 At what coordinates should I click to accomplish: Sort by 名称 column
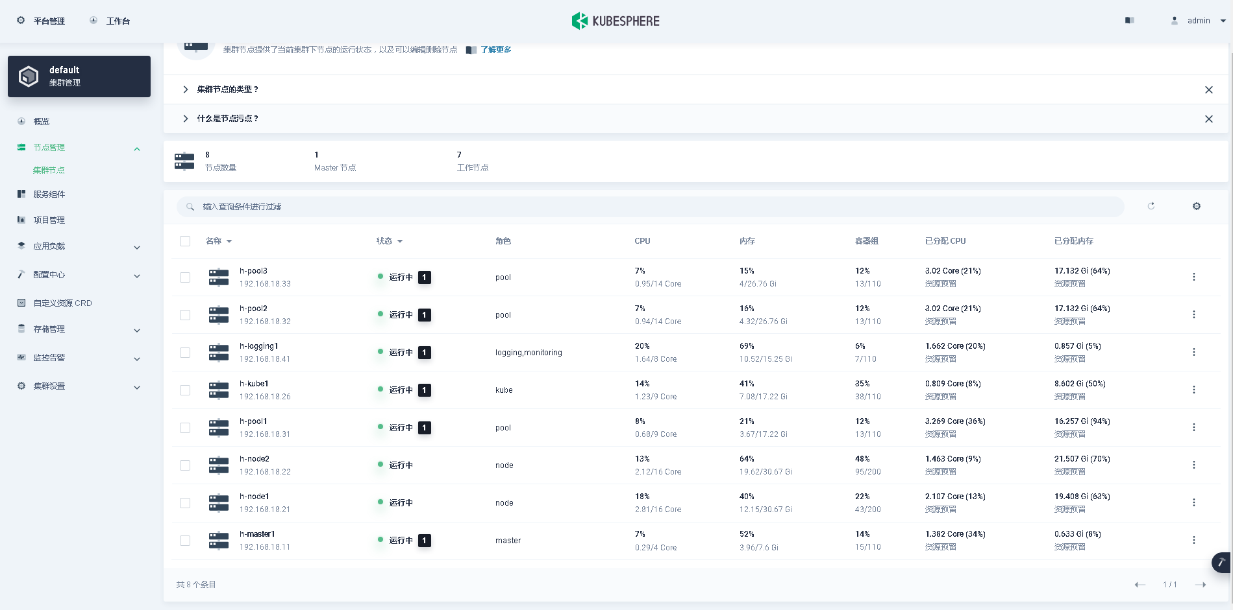tap(219, 241)
